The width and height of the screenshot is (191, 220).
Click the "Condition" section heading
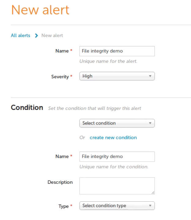tap(27, 108)
